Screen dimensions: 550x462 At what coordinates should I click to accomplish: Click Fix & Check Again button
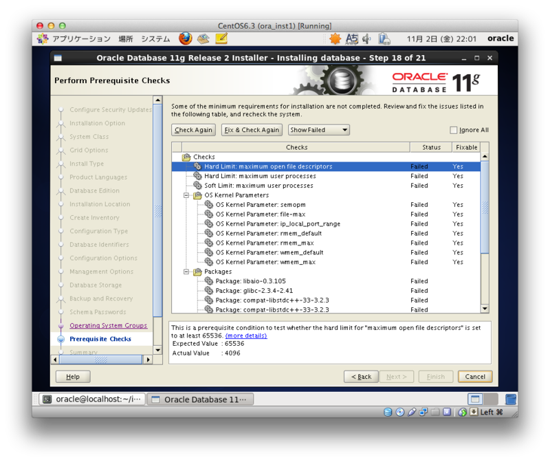click(x=252, y=130)
